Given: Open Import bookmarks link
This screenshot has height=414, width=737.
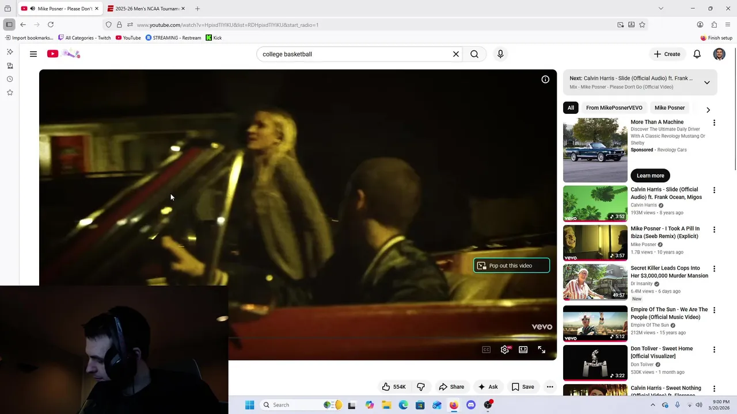Looking at the screenshot, I should [x=29, y=38].
